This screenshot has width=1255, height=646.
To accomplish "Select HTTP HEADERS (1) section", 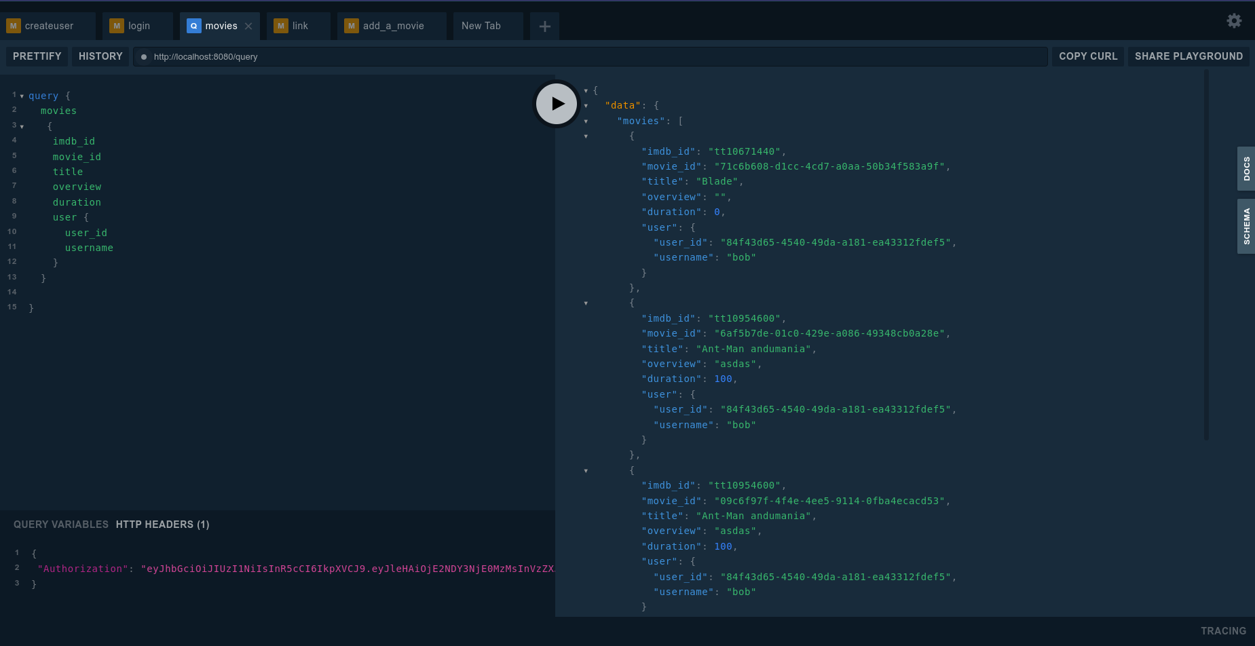I will [x=162, y=525].
